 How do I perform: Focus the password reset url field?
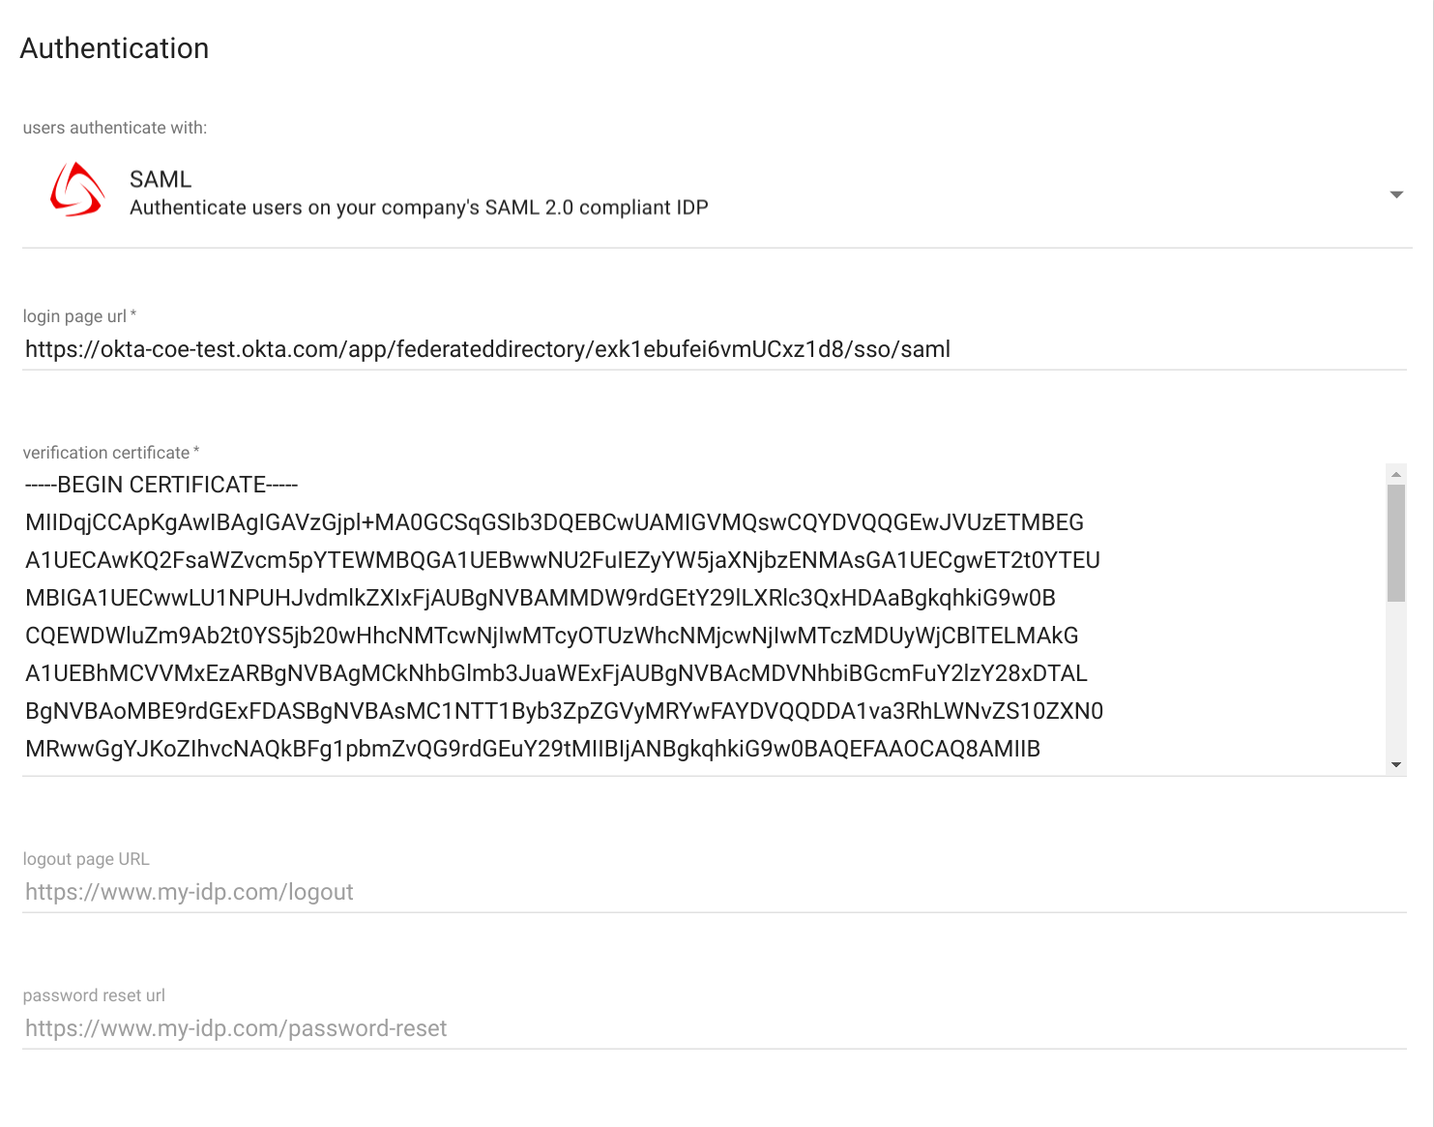[483, 1027]
